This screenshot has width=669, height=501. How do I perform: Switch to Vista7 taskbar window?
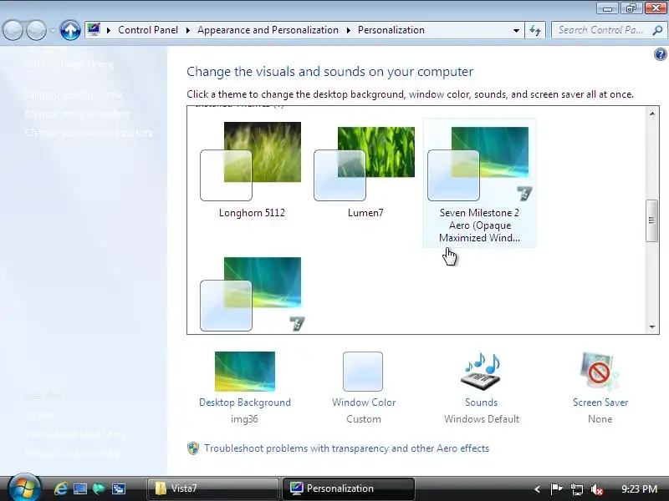[x=213, y=488]
